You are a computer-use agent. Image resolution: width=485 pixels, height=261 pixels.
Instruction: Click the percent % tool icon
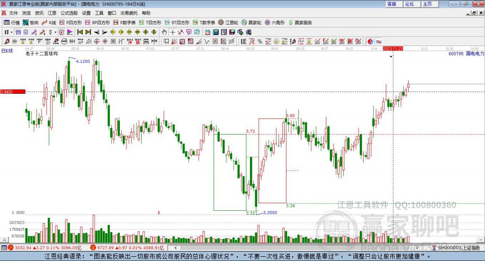click(x=260, y=41)
